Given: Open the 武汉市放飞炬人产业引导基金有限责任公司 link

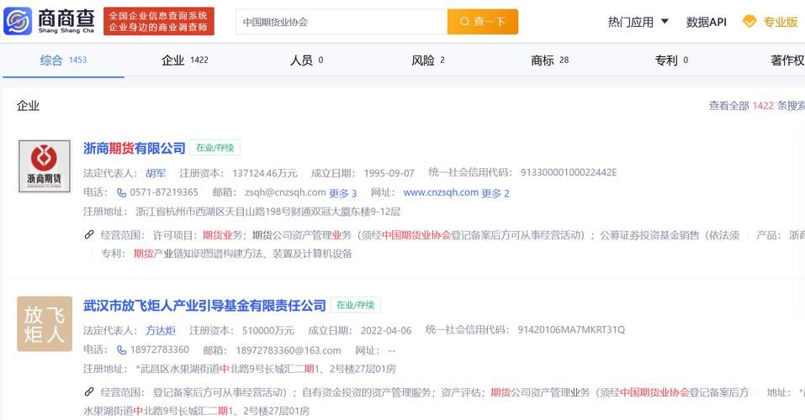Looking at the screenshot, I should 205,306.
